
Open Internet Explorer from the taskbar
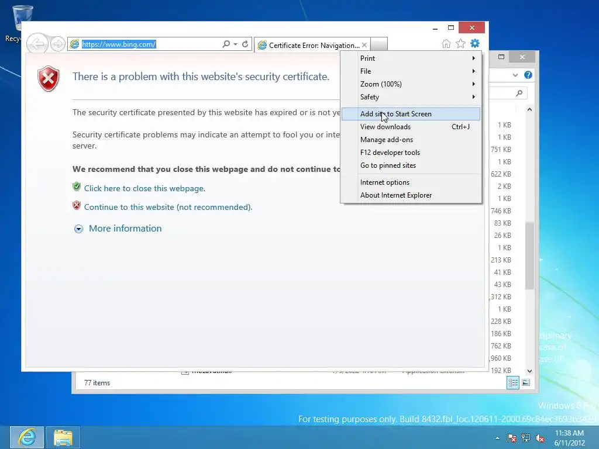click(x=27, y=437)
